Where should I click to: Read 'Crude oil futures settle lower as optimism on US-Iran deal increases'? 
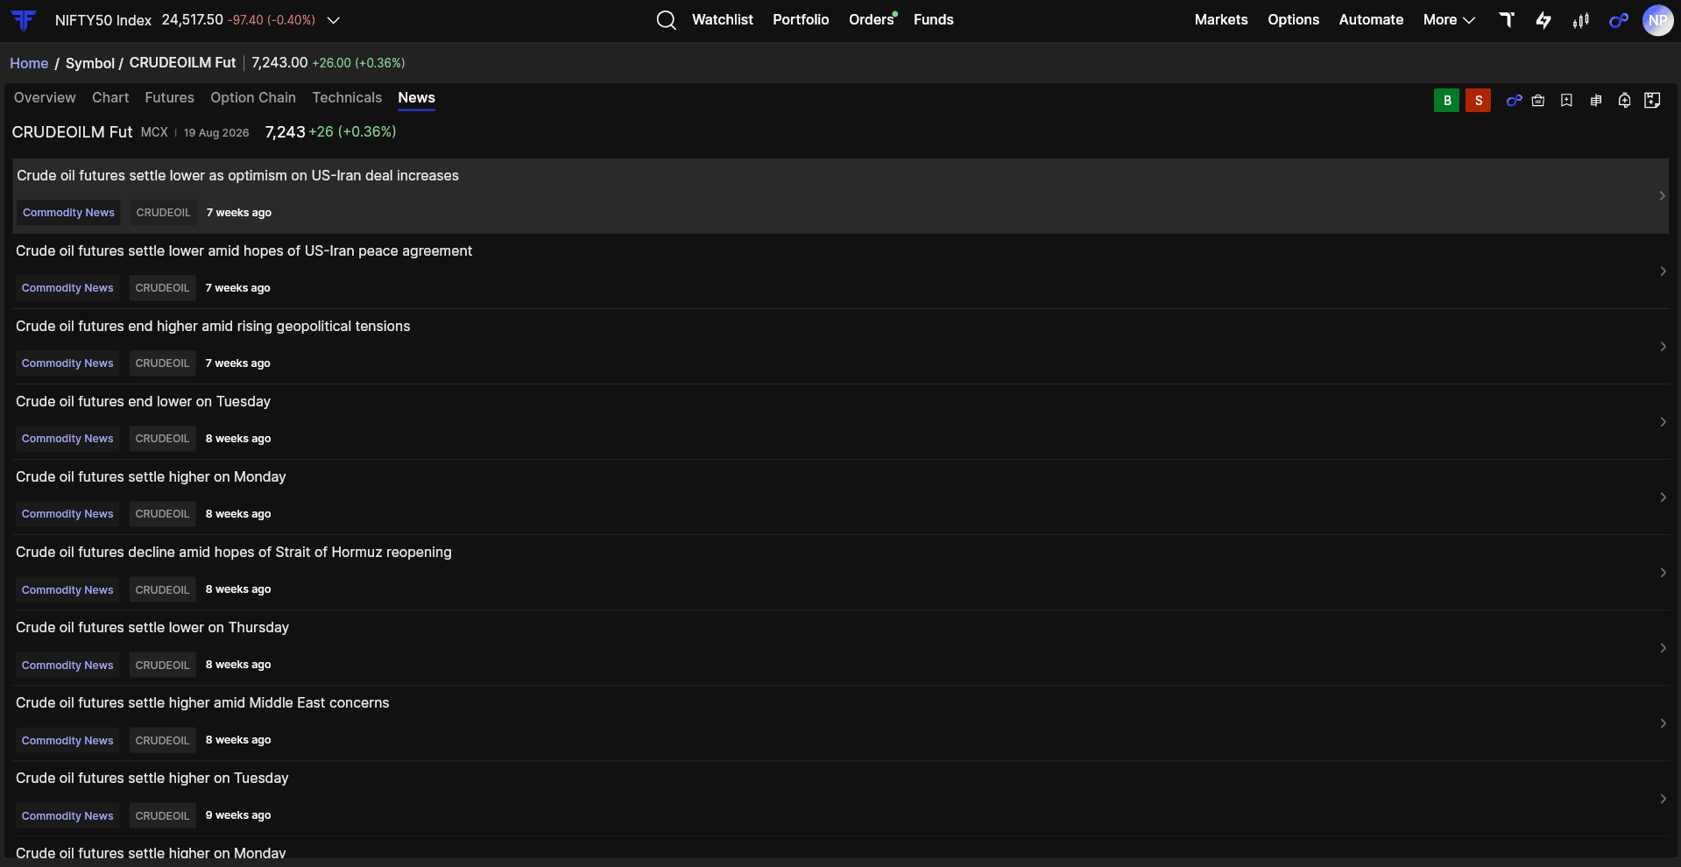237,176
